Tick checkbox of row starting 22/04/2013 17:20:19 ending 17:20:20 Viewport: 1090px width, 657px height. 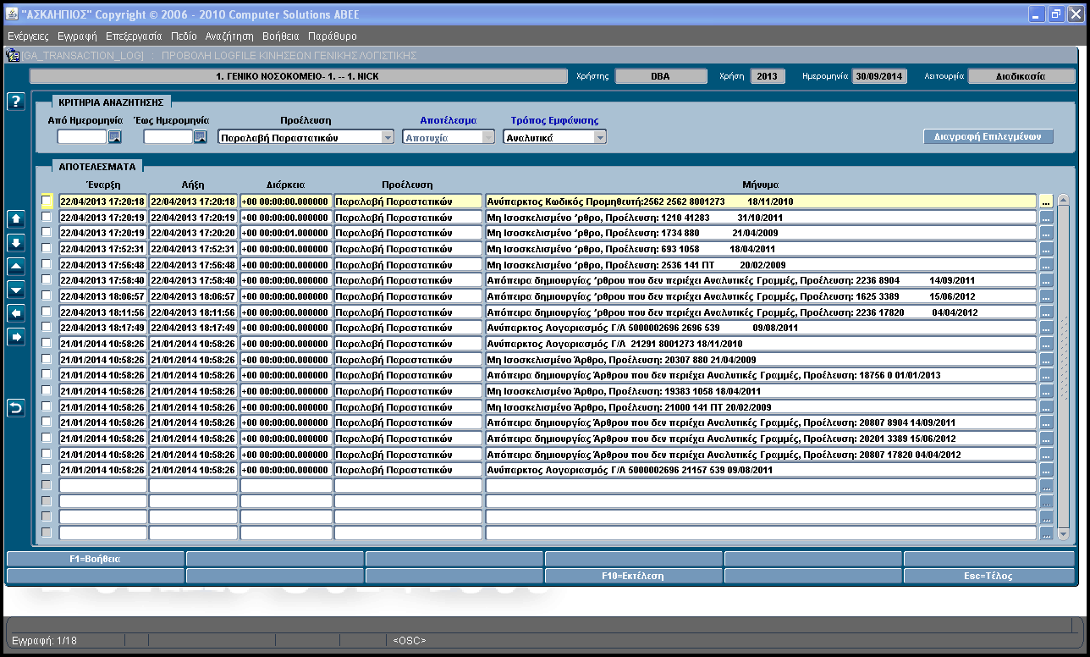point(47,233)
